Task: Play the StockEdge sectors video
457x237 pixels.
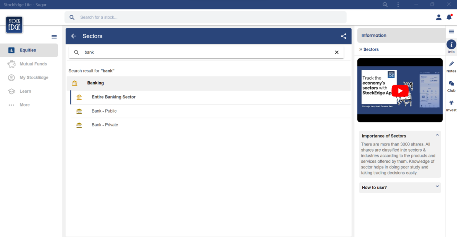Action: click(400, 90)
